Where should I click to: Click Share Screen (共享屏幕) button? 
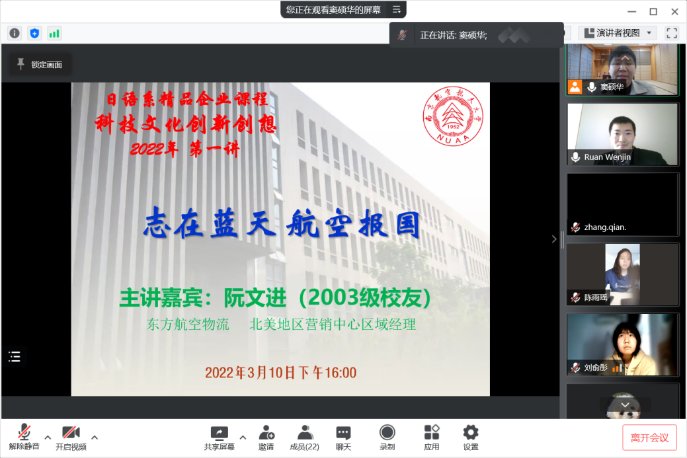tap(219, 438)
